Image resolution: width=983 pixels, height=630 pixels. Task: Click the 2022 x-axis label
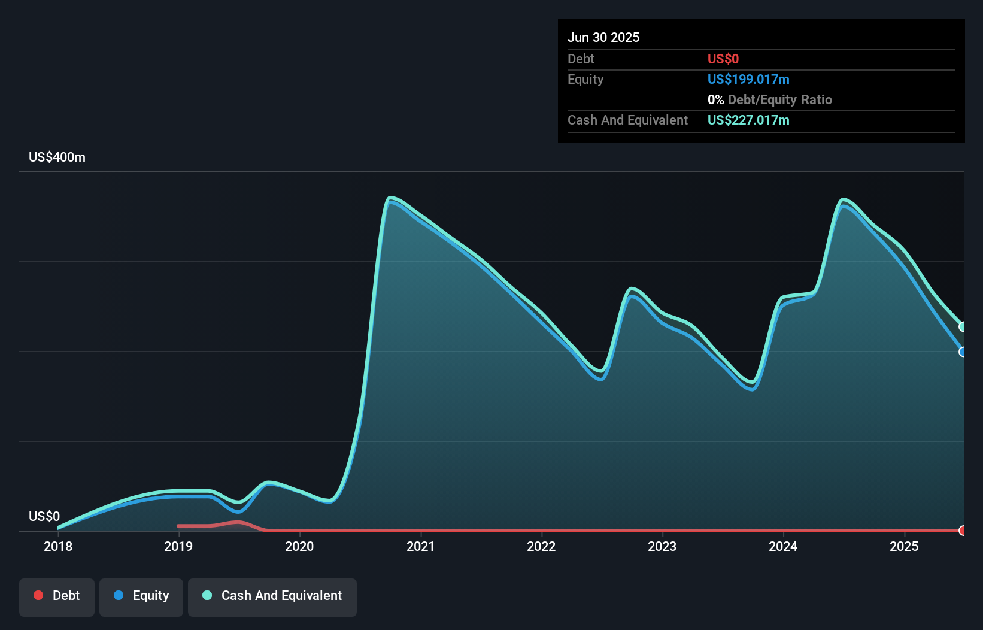(541, 546)
